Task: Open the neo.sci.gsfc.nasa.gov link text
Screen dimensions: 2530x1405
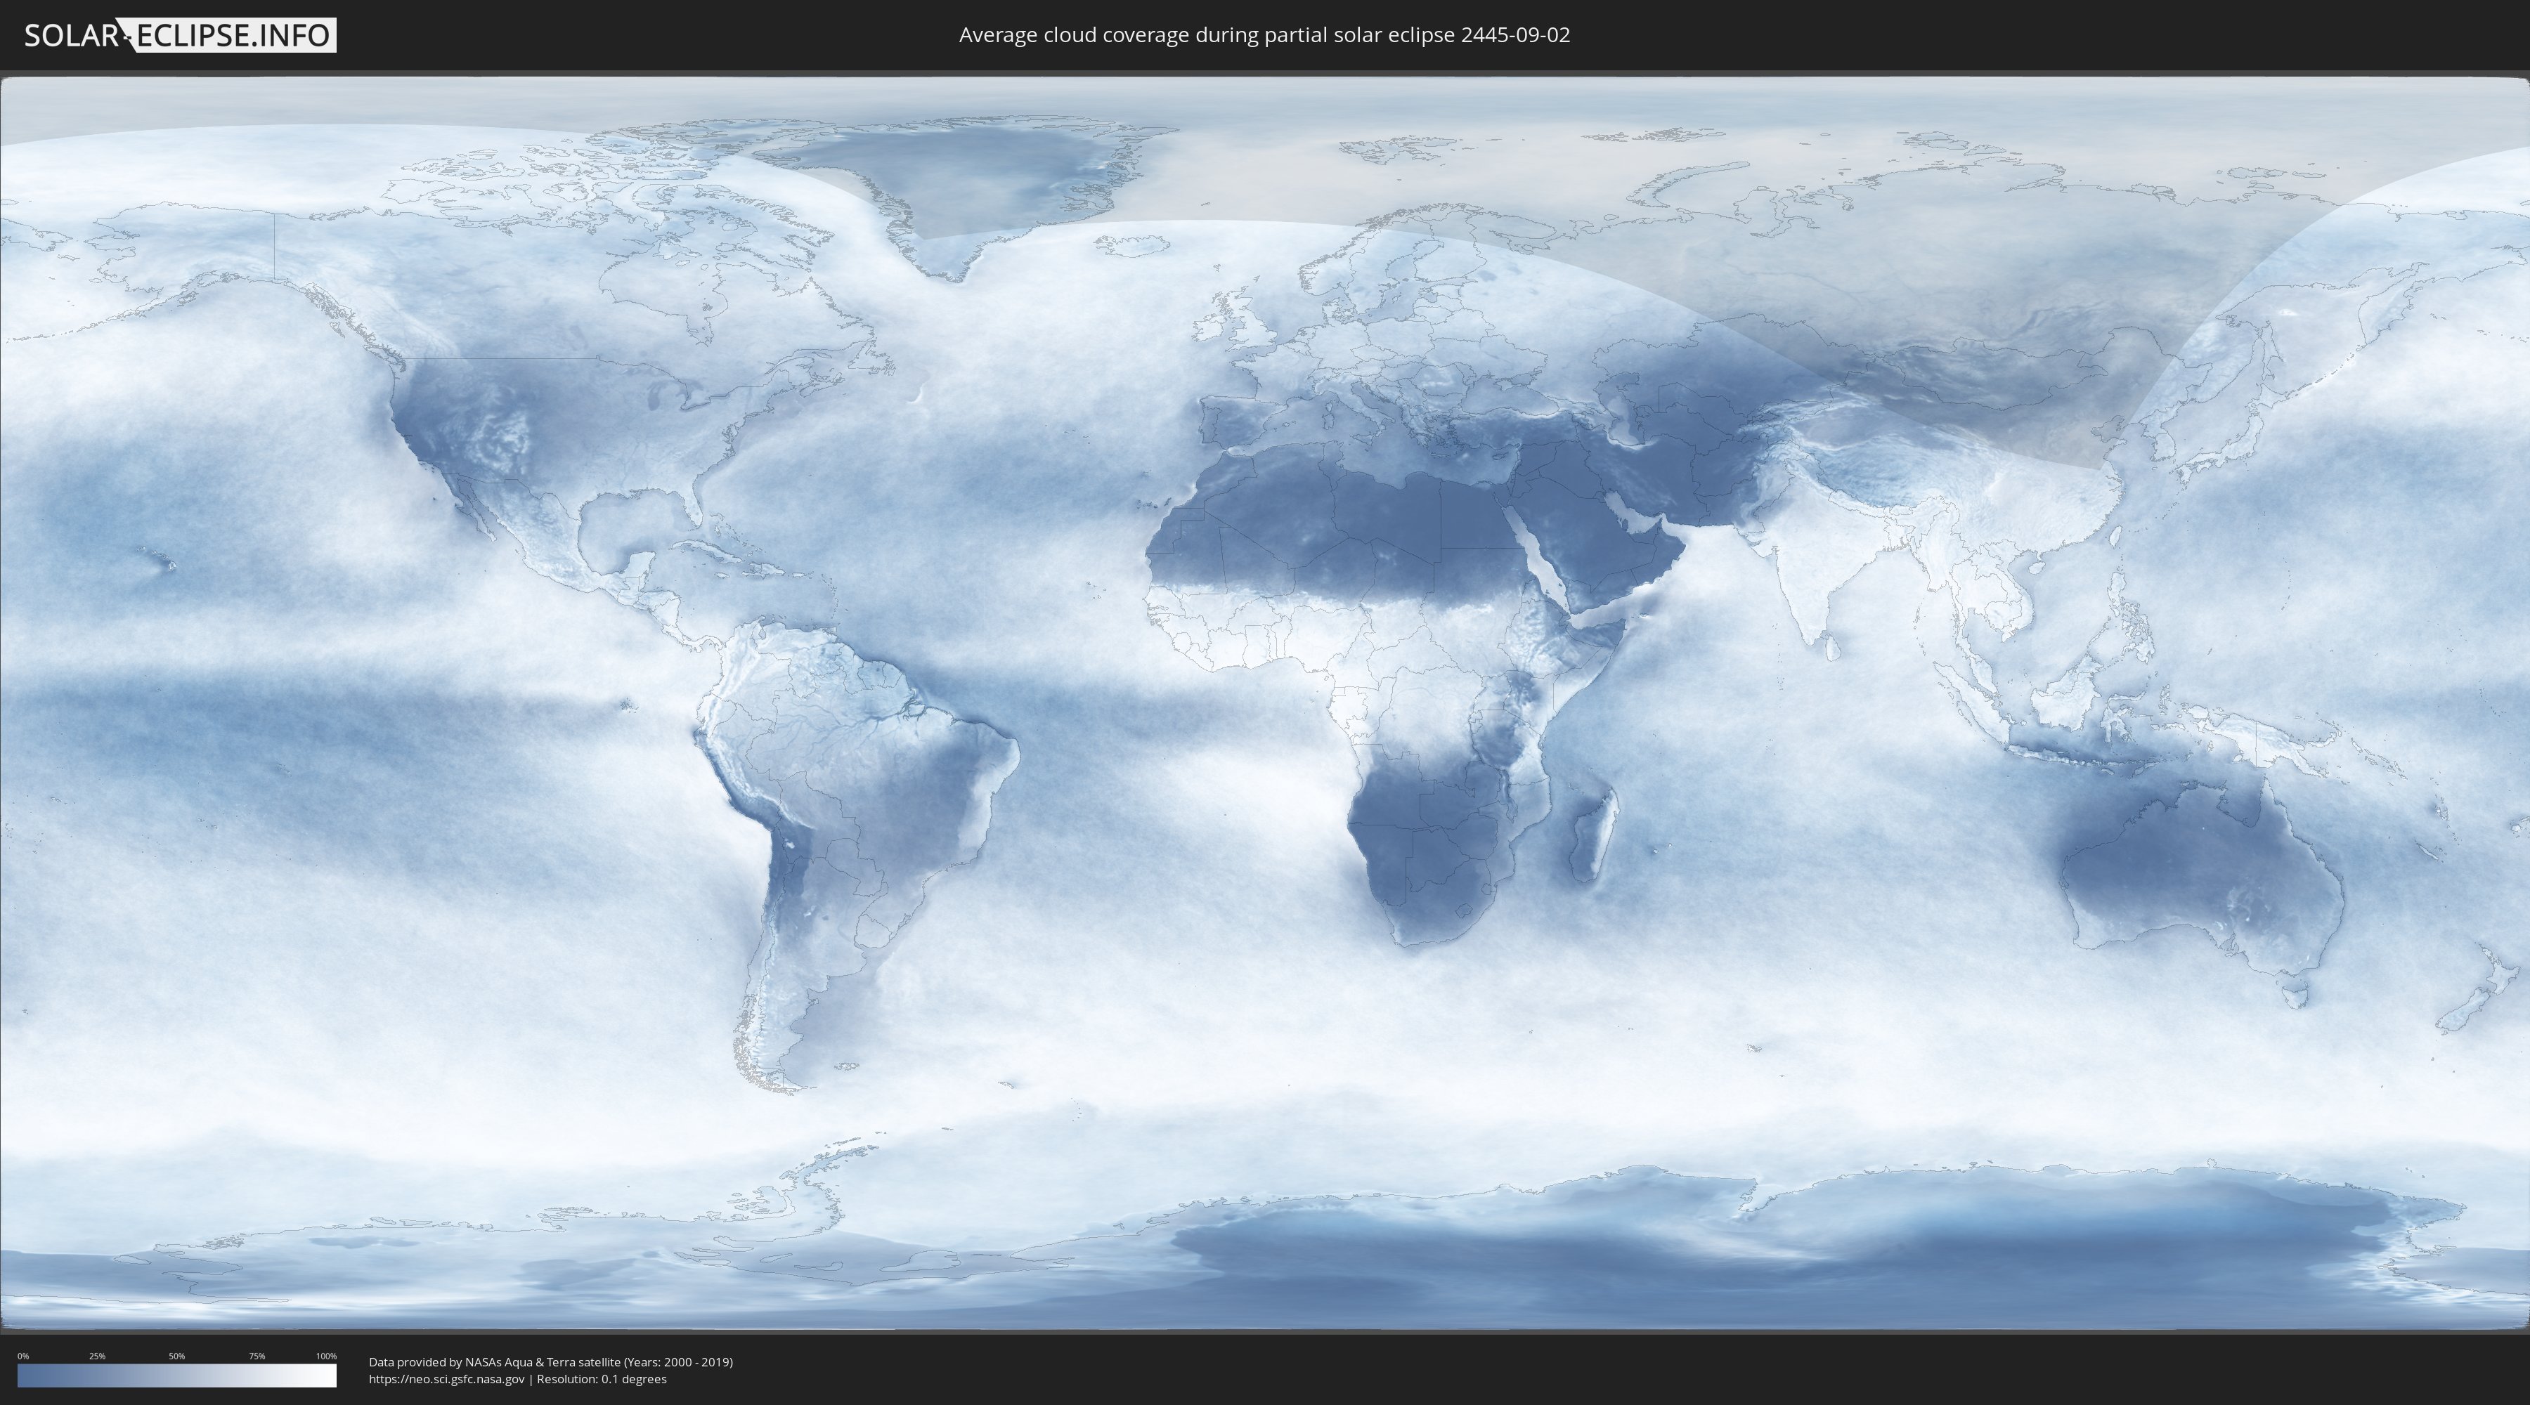Action: pyautogui.click(x=447, y=1378)
